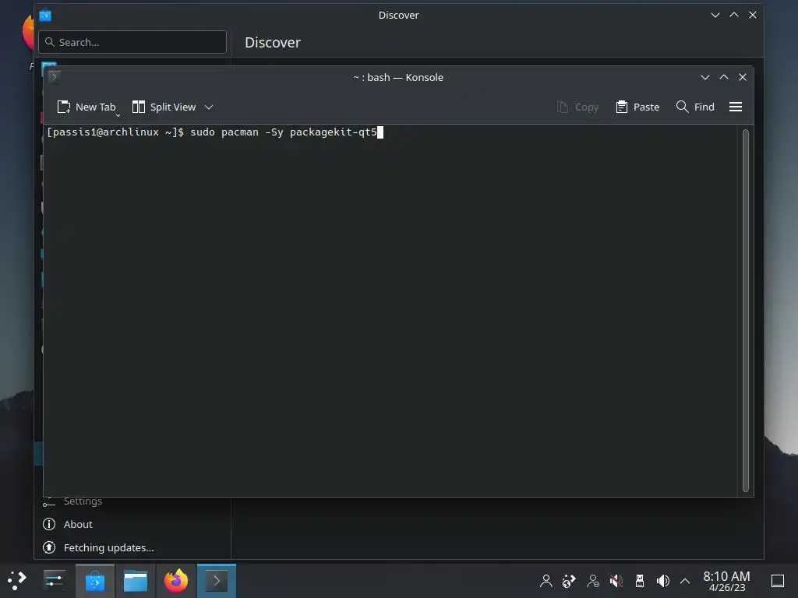
Task: Open Dolphin file manager from taskbar
Action: (136, 581)
